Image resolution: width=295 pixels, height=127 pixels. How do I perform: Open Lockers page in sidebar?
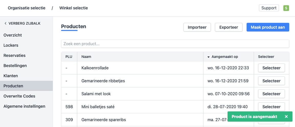coord(11,45)
